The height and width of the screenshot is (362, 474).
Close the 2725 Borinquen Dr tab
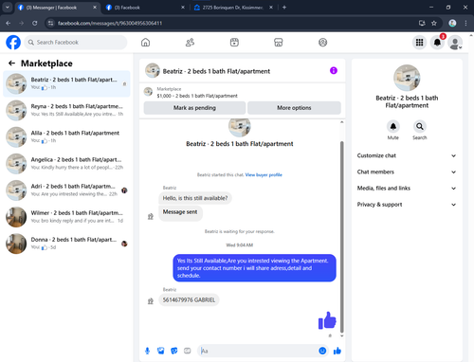point(271,8)
